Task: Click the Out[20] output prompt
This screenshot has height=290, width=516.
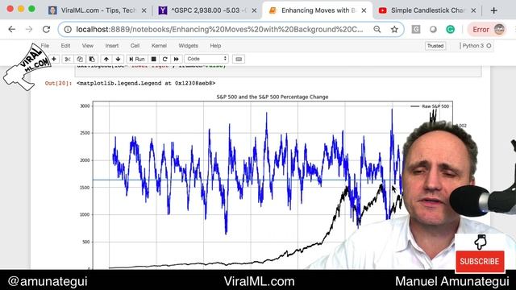Action: 58,83
